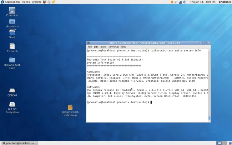Click the terminal window menu icon in titlebar
This screenshot has height=145, width=232.
pos(88,43)
